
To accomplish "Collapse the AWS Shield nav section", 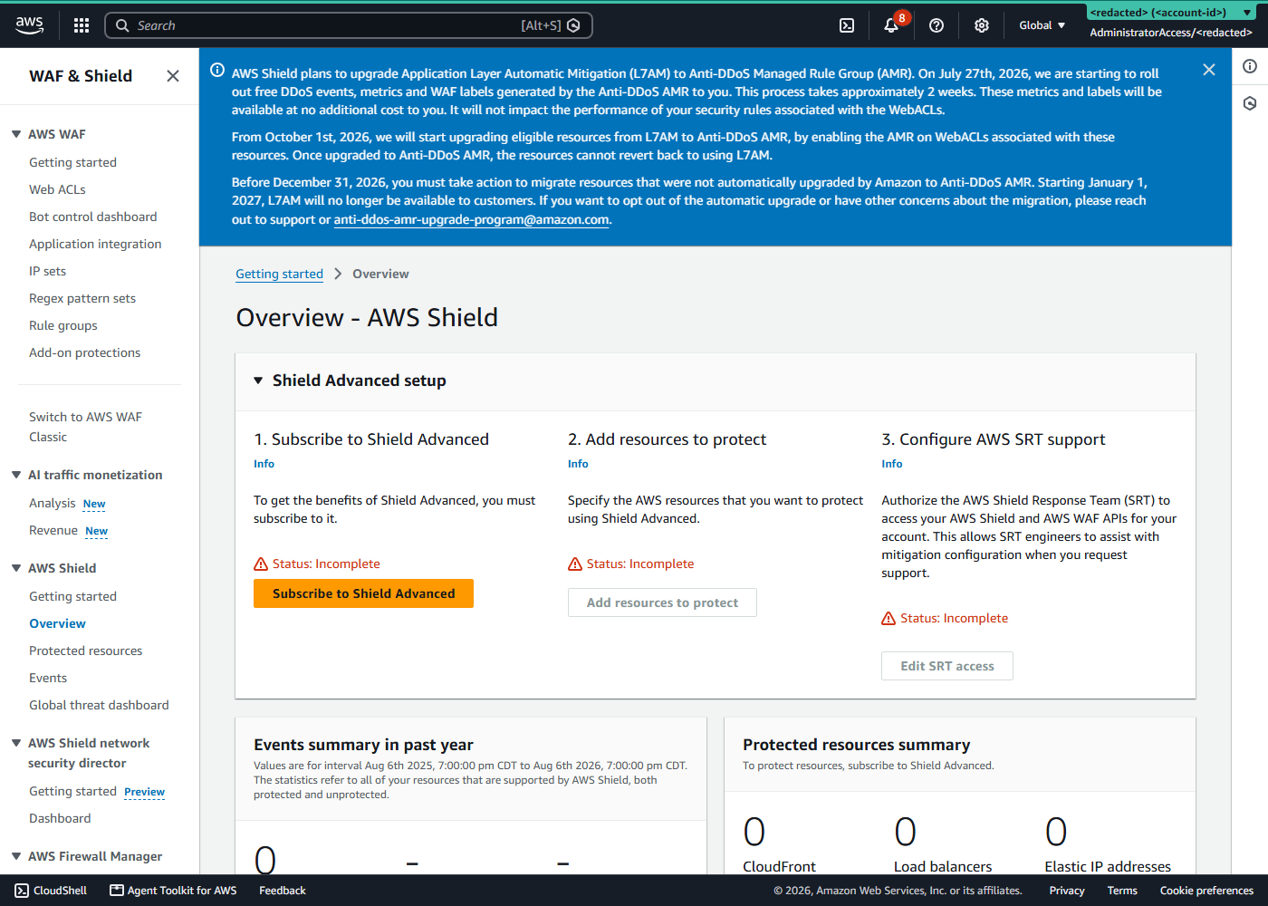I will tap(16, 568).
